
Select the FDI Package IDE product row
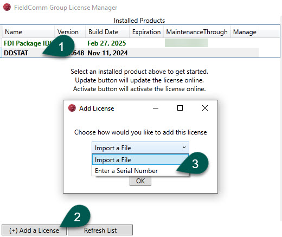coord(131,43)
